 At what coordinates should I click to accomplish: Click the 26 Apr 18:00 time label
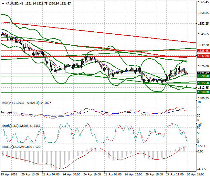coord(154,174)
